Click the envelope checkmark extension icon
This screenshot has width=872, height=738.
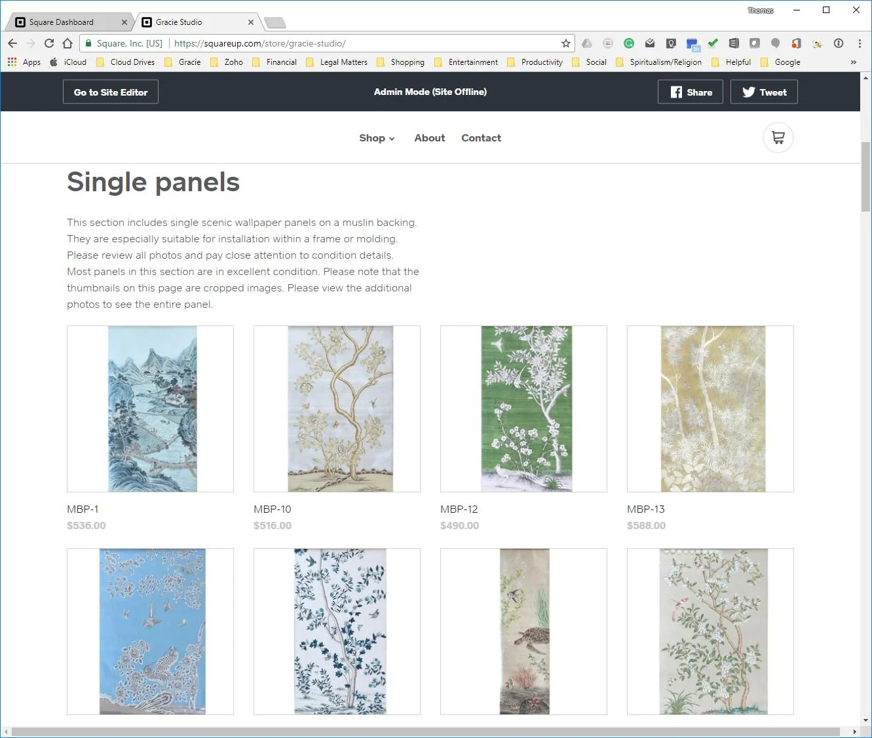click(x=650, y=43)
